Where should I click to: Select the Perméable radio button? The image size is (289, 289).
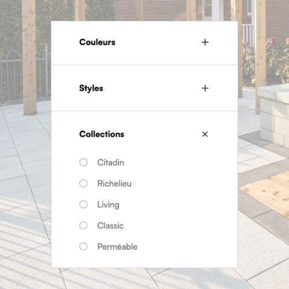pyautogui.click(x=83, y=246)
